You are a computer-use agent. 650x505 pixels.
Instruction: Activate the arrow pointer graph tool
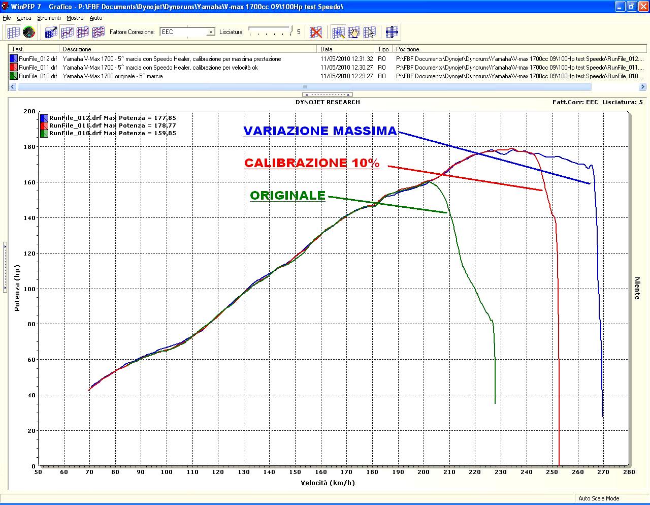[370, 32]
